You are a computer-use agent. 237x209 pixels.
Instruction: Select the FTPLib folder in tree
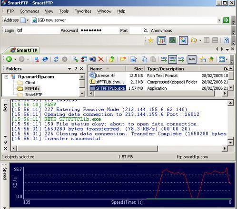[32, 88]
